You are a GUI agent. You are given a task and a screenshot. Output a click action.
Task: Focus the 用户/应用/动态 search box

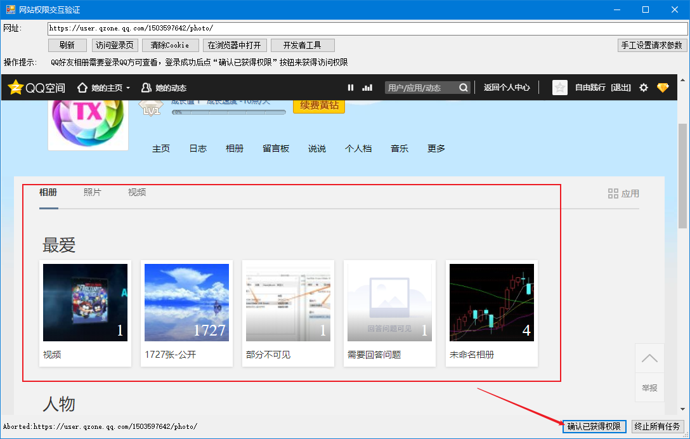(421, 88)
